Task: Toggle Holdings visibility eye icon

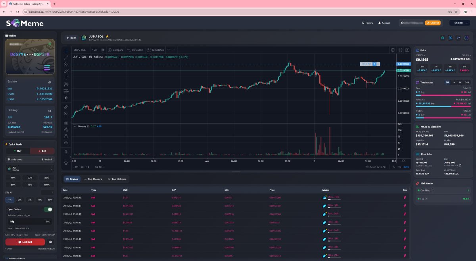Action: (50, 110)
